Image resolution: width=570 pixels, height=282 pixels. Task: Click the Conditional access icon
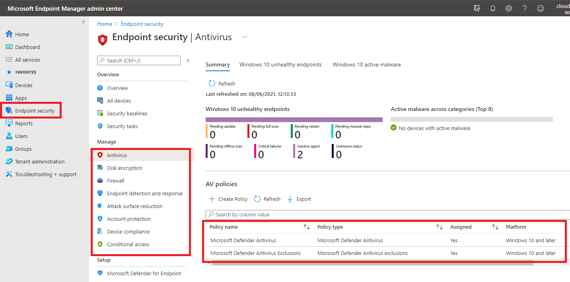[100, 244]
